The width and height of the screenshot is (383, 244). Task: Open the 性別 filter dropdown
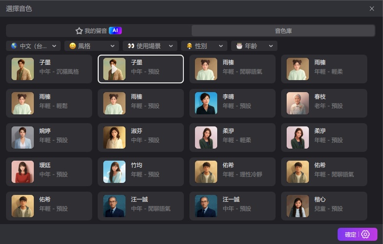tap(204, 46)
